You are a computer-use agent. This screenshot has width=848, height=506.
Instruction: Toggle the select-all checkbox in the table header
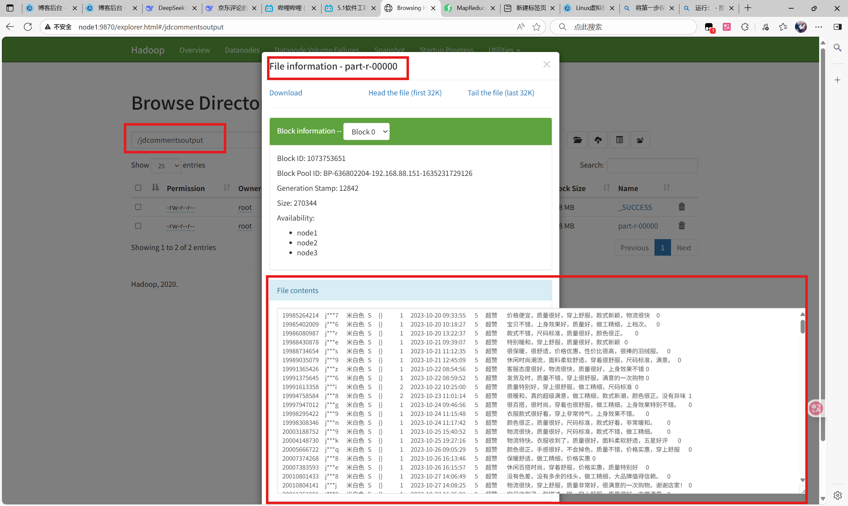point(138,188)
